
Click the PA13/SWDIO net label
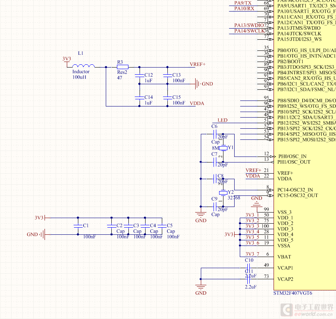[249, 25]
